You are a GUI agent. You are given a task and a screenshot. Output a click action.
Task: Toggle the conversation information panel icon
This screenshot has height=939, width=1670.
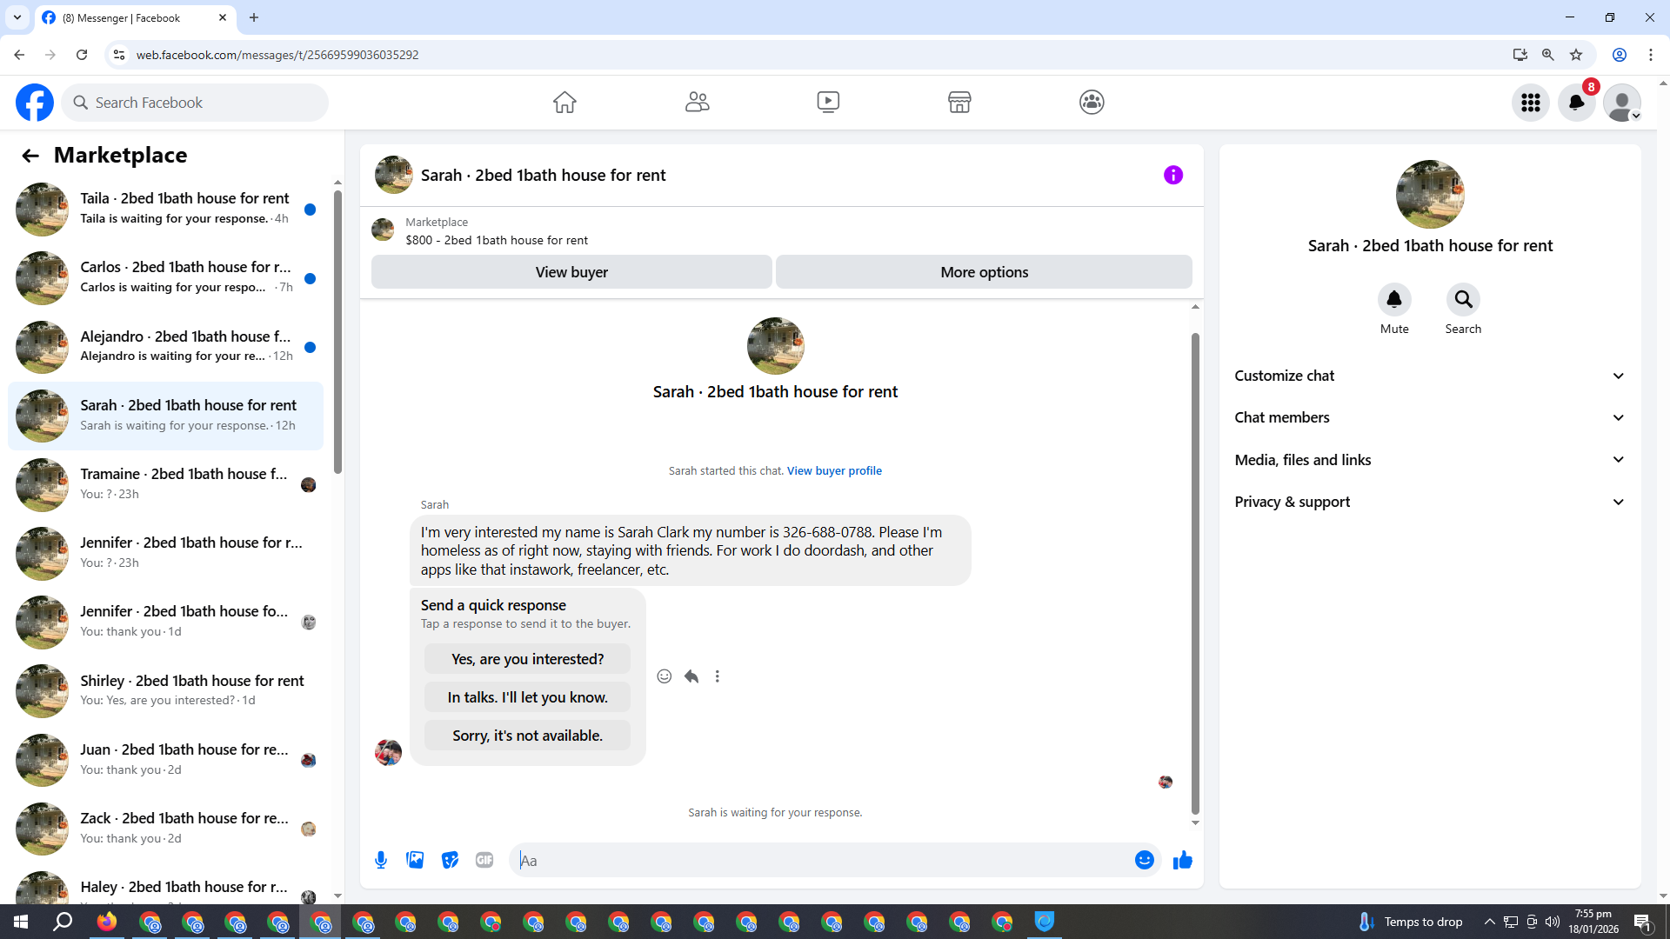1172,175
